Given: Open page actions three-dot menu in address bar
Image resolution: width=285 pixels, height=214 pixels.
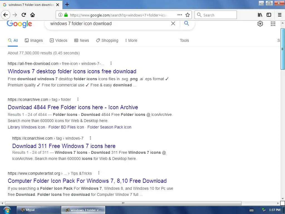Looking at the screenshot, I should coord(180,15).
